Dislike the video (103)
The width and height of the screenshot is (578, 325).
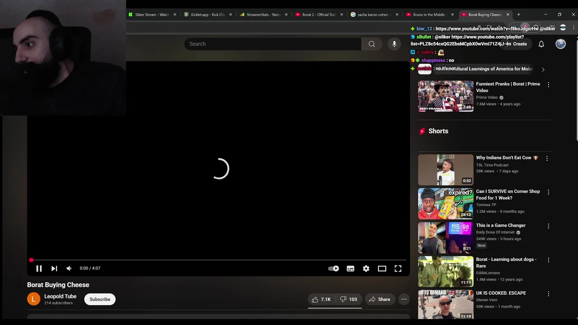[349, 299]
